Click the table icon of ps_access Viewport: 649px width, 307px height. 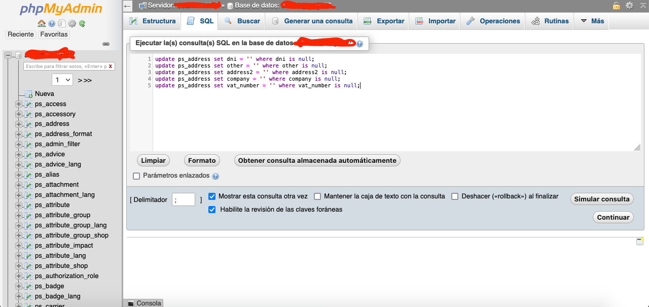(28, 104)
